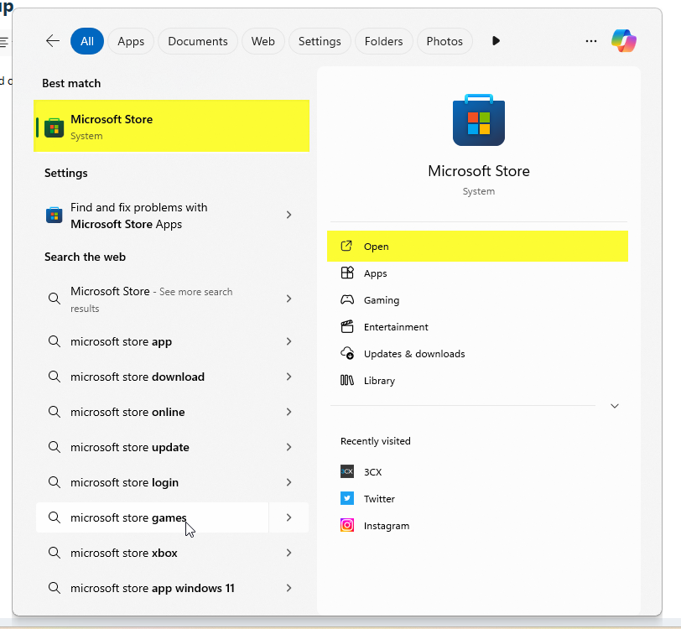This screenshot has width=681, height=629.
Task: Expand chevron for 'See more search results'
Action: tap(289, 299)
